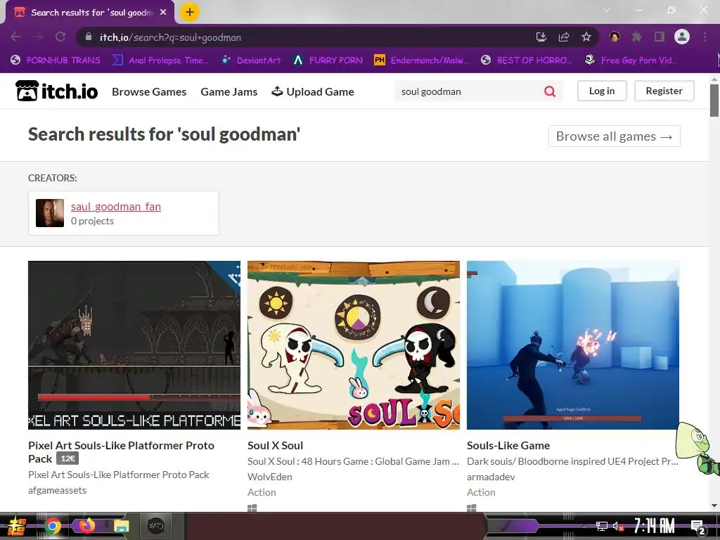
Task: Open Chrome three-dot menu
Action: point(705,37)
